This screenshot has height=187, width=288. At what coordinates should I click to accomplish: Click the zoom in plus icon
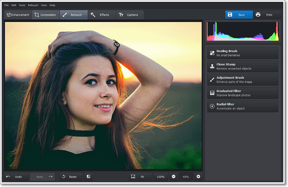(x=198, y=177)
